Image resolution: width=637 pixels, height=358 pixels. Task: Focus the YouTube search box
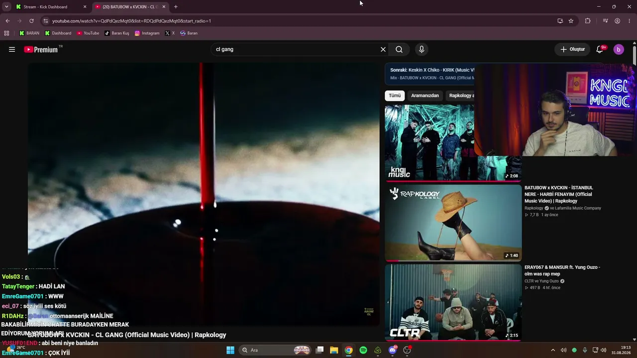[296, 49]
